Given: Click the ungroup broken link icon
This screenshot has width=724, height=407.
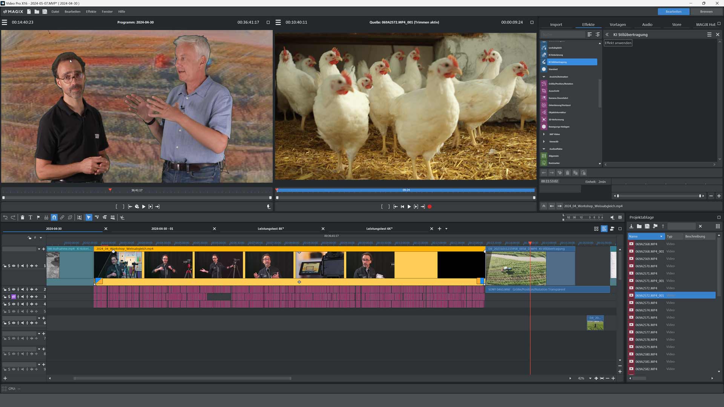Looking at the screenshot, I should pyautogui.click(x=70, y=217).
